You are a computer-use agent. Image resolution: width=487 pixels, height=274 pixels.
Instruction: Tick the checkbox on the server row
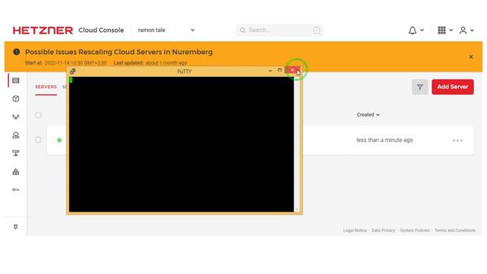pyautogui.click(x=39, y=140)
